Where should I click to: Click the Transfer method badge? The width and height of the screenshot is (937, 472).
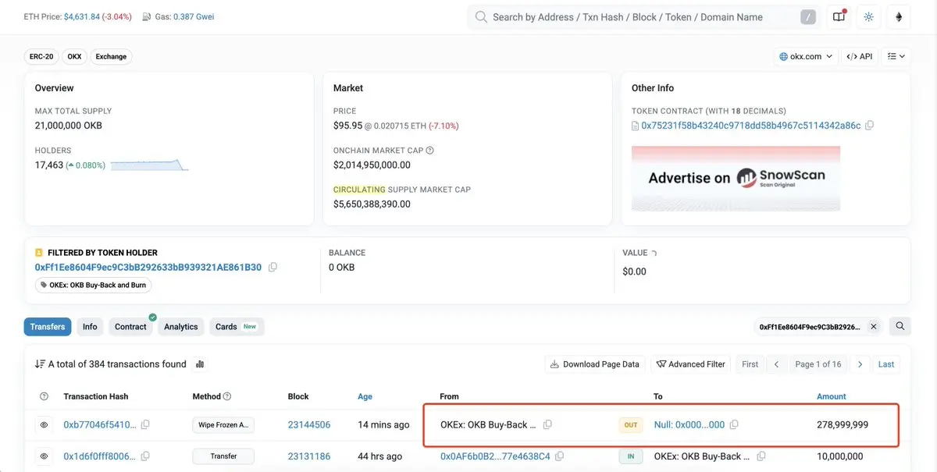[223, 456]
